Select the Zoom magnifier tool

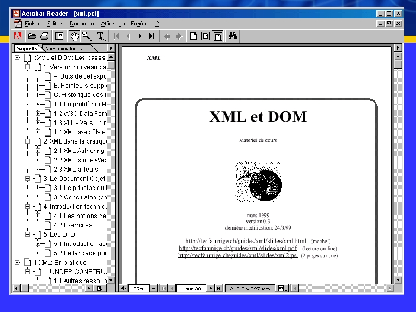(86, 36)
